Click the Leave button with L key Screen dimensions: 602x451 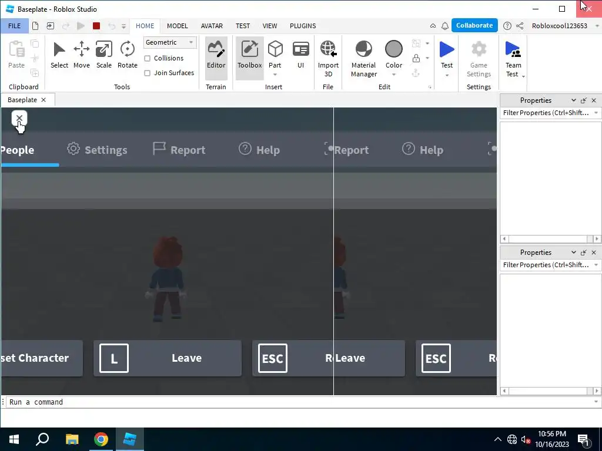point(168,358)
